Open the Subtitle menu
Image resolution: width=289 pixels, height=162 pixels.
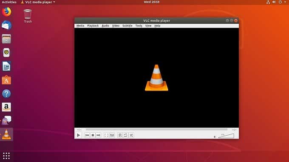pos(127,26)
